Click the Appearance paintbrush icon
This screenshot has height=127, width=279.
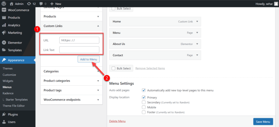[x=4, y=60]
